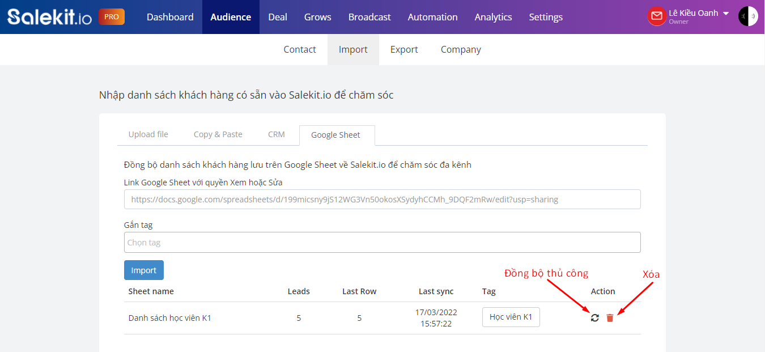The width and height of the screenshot is (765, 352).
Task: Go to Automation
Action: (433, 17)
